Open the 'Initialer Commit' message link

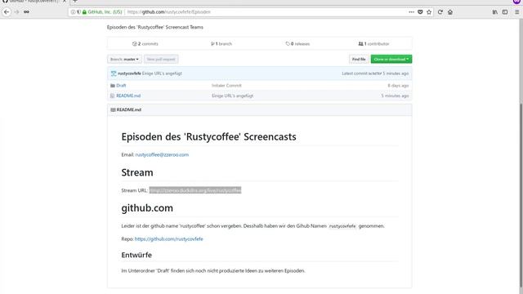pyautogui.click(x=226, y=86)
